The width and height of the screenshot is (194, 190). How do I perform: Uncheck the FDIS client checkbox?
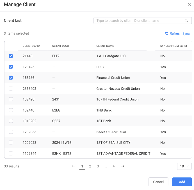pos(11,67)
